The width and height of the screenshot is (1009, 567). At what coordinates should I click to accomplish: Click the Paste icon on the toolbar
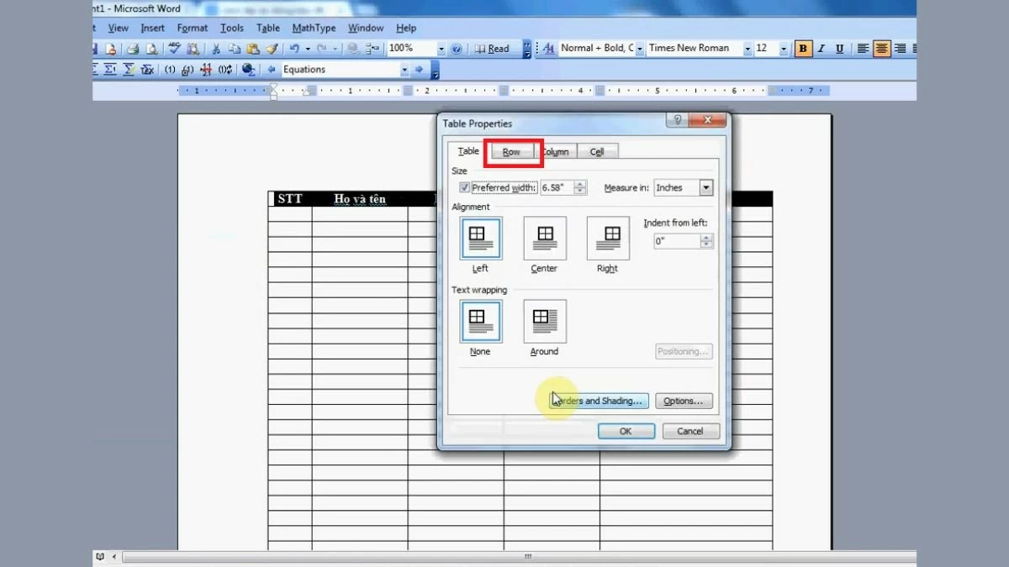click(252, 49)
